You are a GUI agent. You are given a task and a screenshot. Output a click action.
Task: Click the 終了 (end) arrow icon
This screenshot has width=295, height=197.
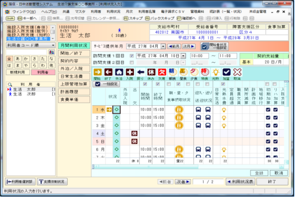[x=108, y=72]
